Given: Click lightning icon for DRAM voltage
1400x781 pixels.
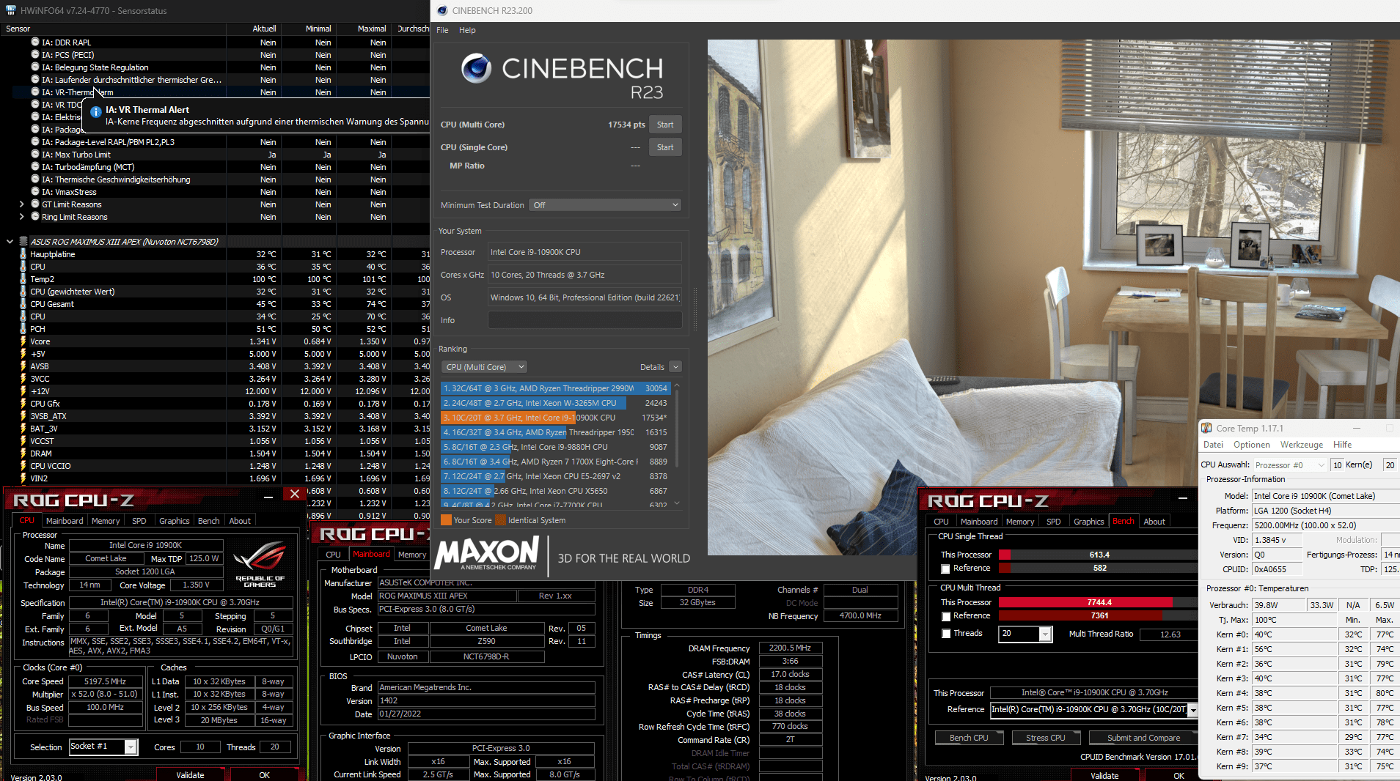Looking at the screenshot, I should [x=23, y=453].
